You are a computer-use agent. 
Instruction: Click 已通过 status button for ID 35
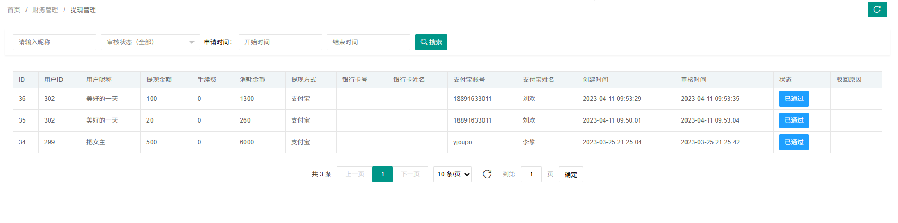pyautogui.click(x=794, y=120)
